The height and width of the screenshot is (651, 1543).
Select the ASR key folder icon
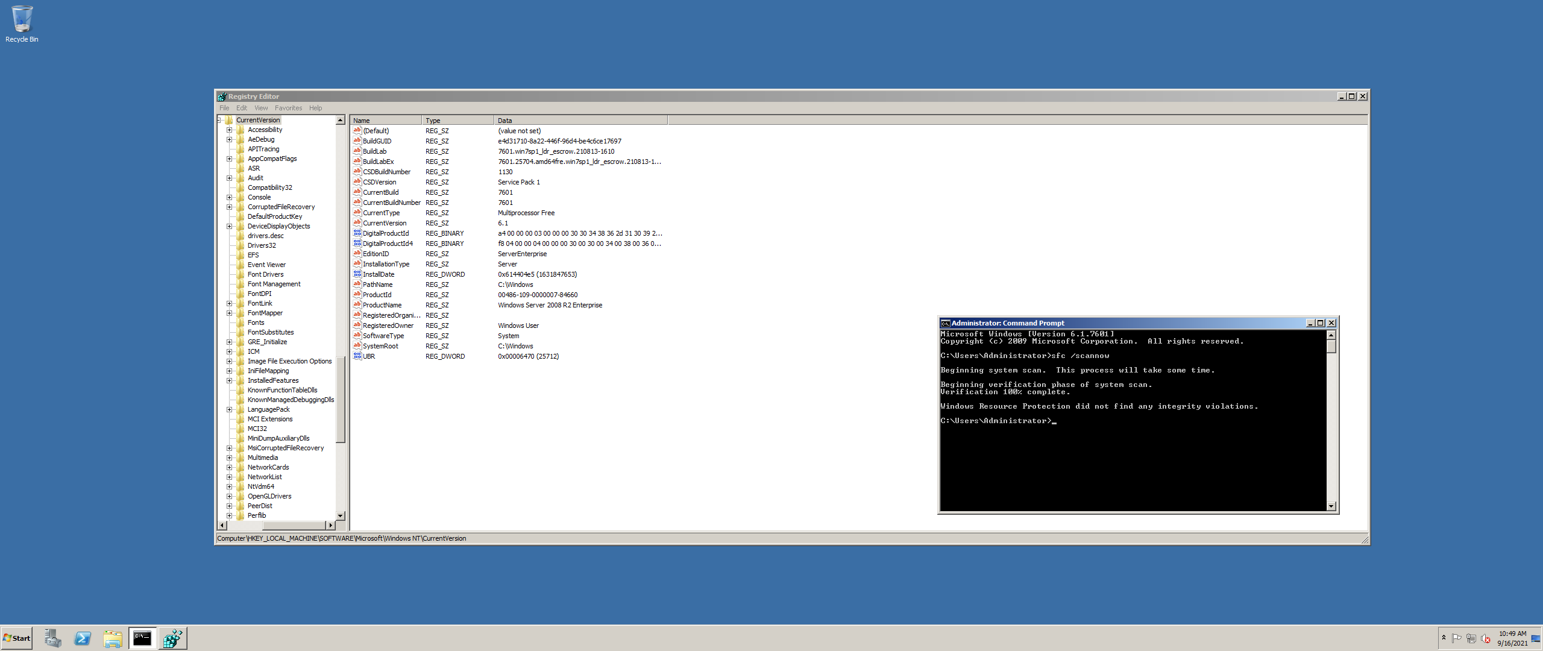[240, 168]
